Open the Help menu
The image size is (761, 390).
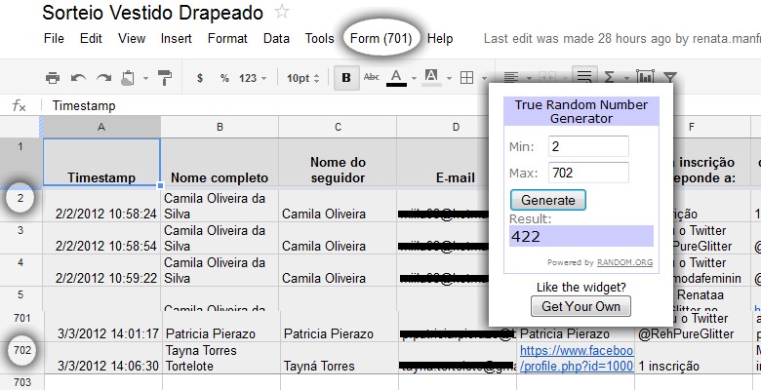click(440, 38)
